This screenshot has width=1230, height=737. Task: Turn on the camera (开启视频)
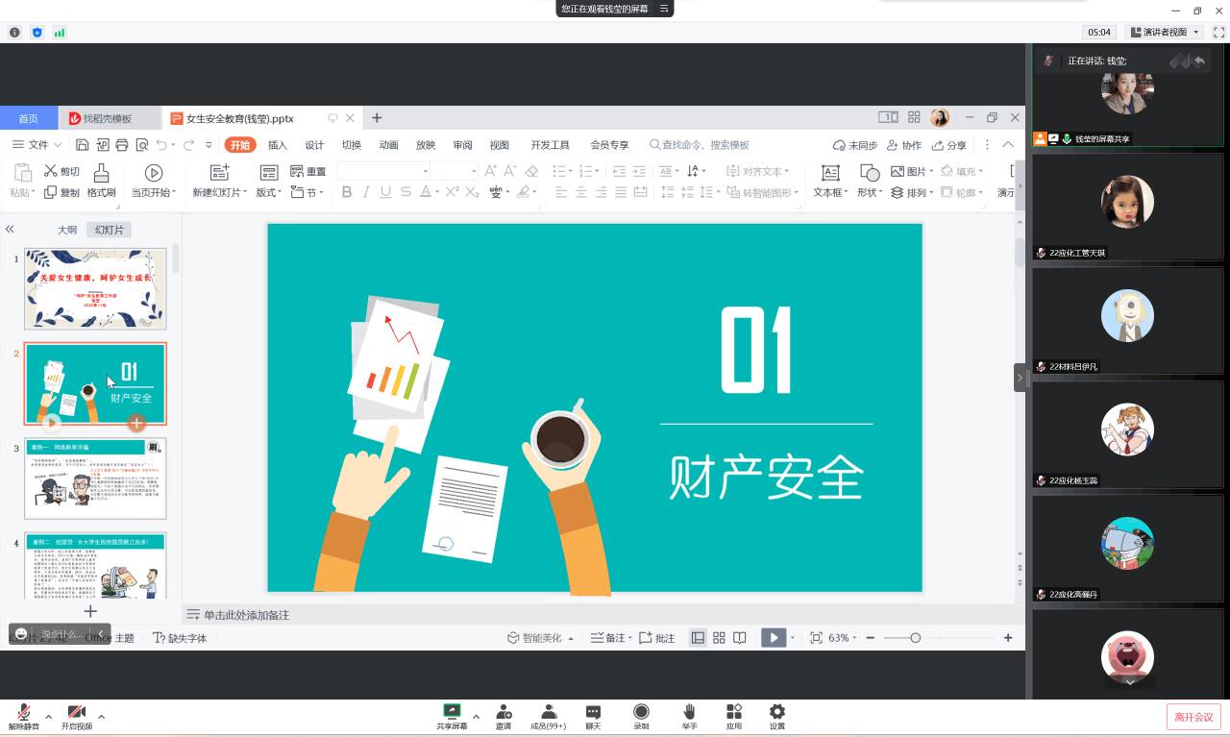point(76,713)
